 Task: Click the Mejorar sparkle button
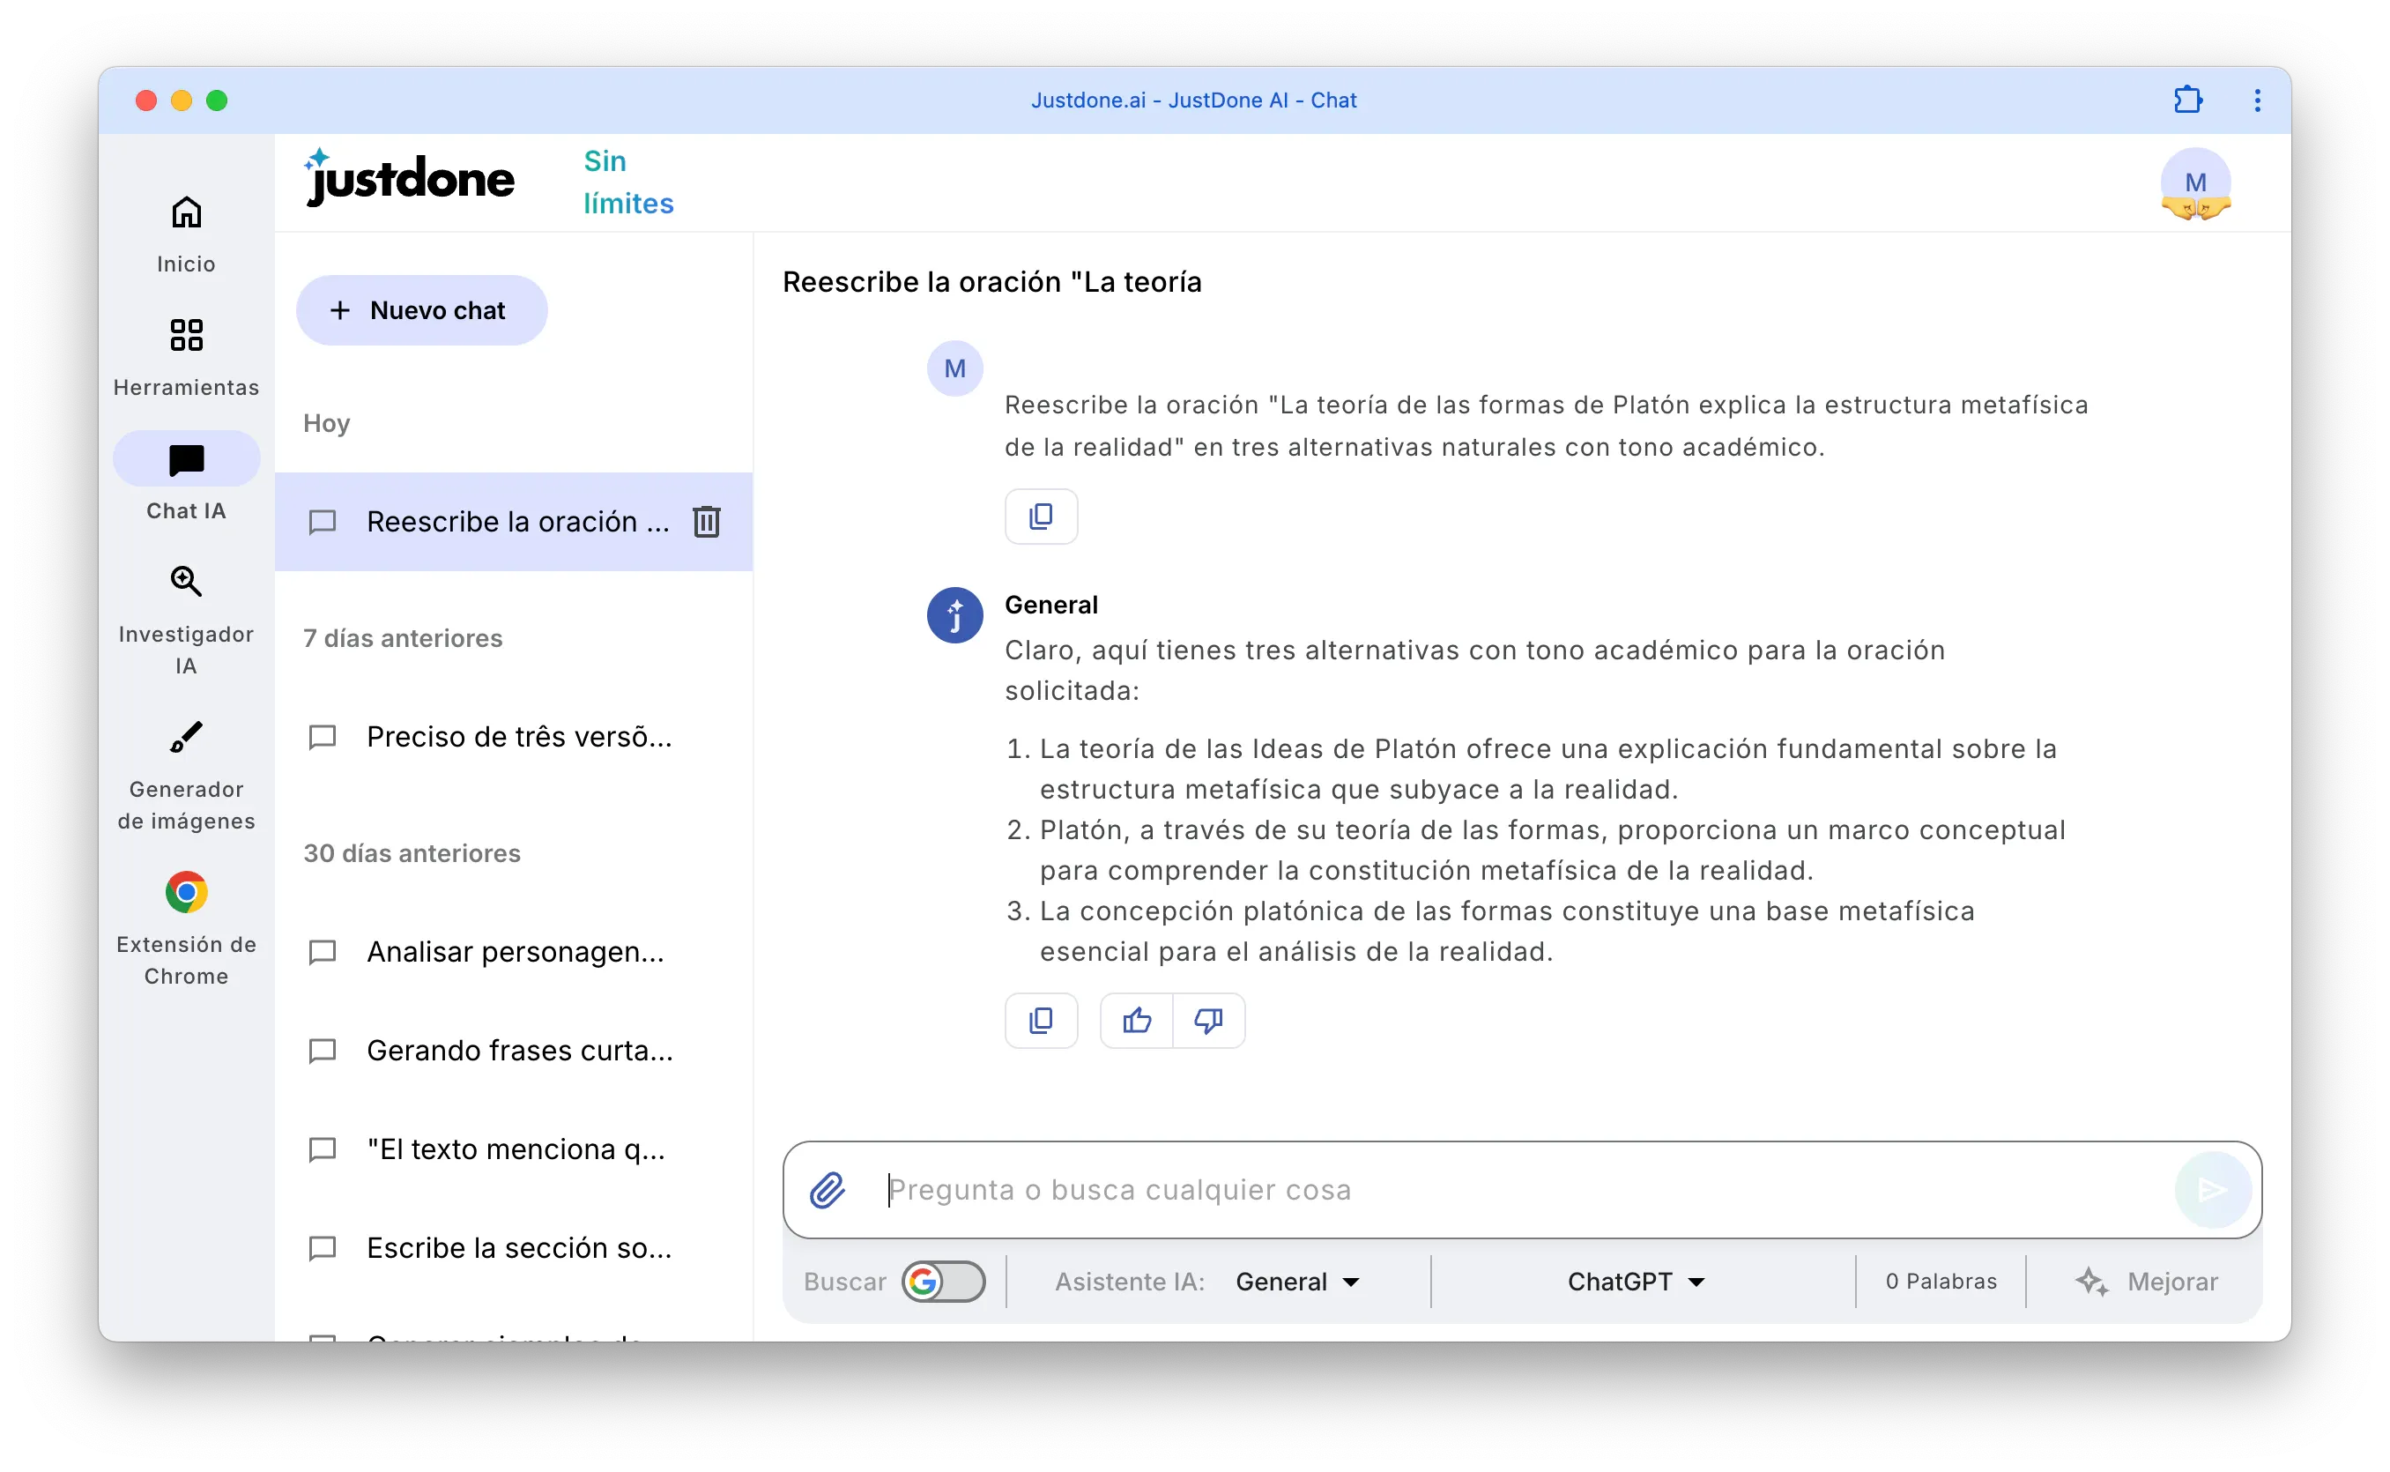(x=2147, y=1282)
